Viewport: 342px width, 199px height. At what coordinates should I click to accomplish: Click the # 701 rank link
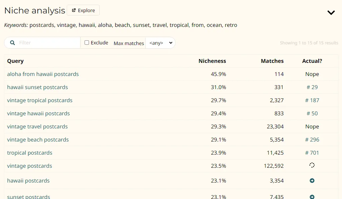(312, 153)
